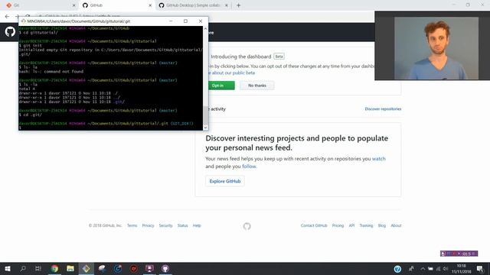Open Windows taskbar search

[x=23, y=268]
